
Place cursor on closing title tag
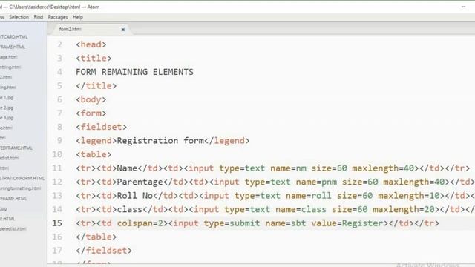click(x=96, y=86)
